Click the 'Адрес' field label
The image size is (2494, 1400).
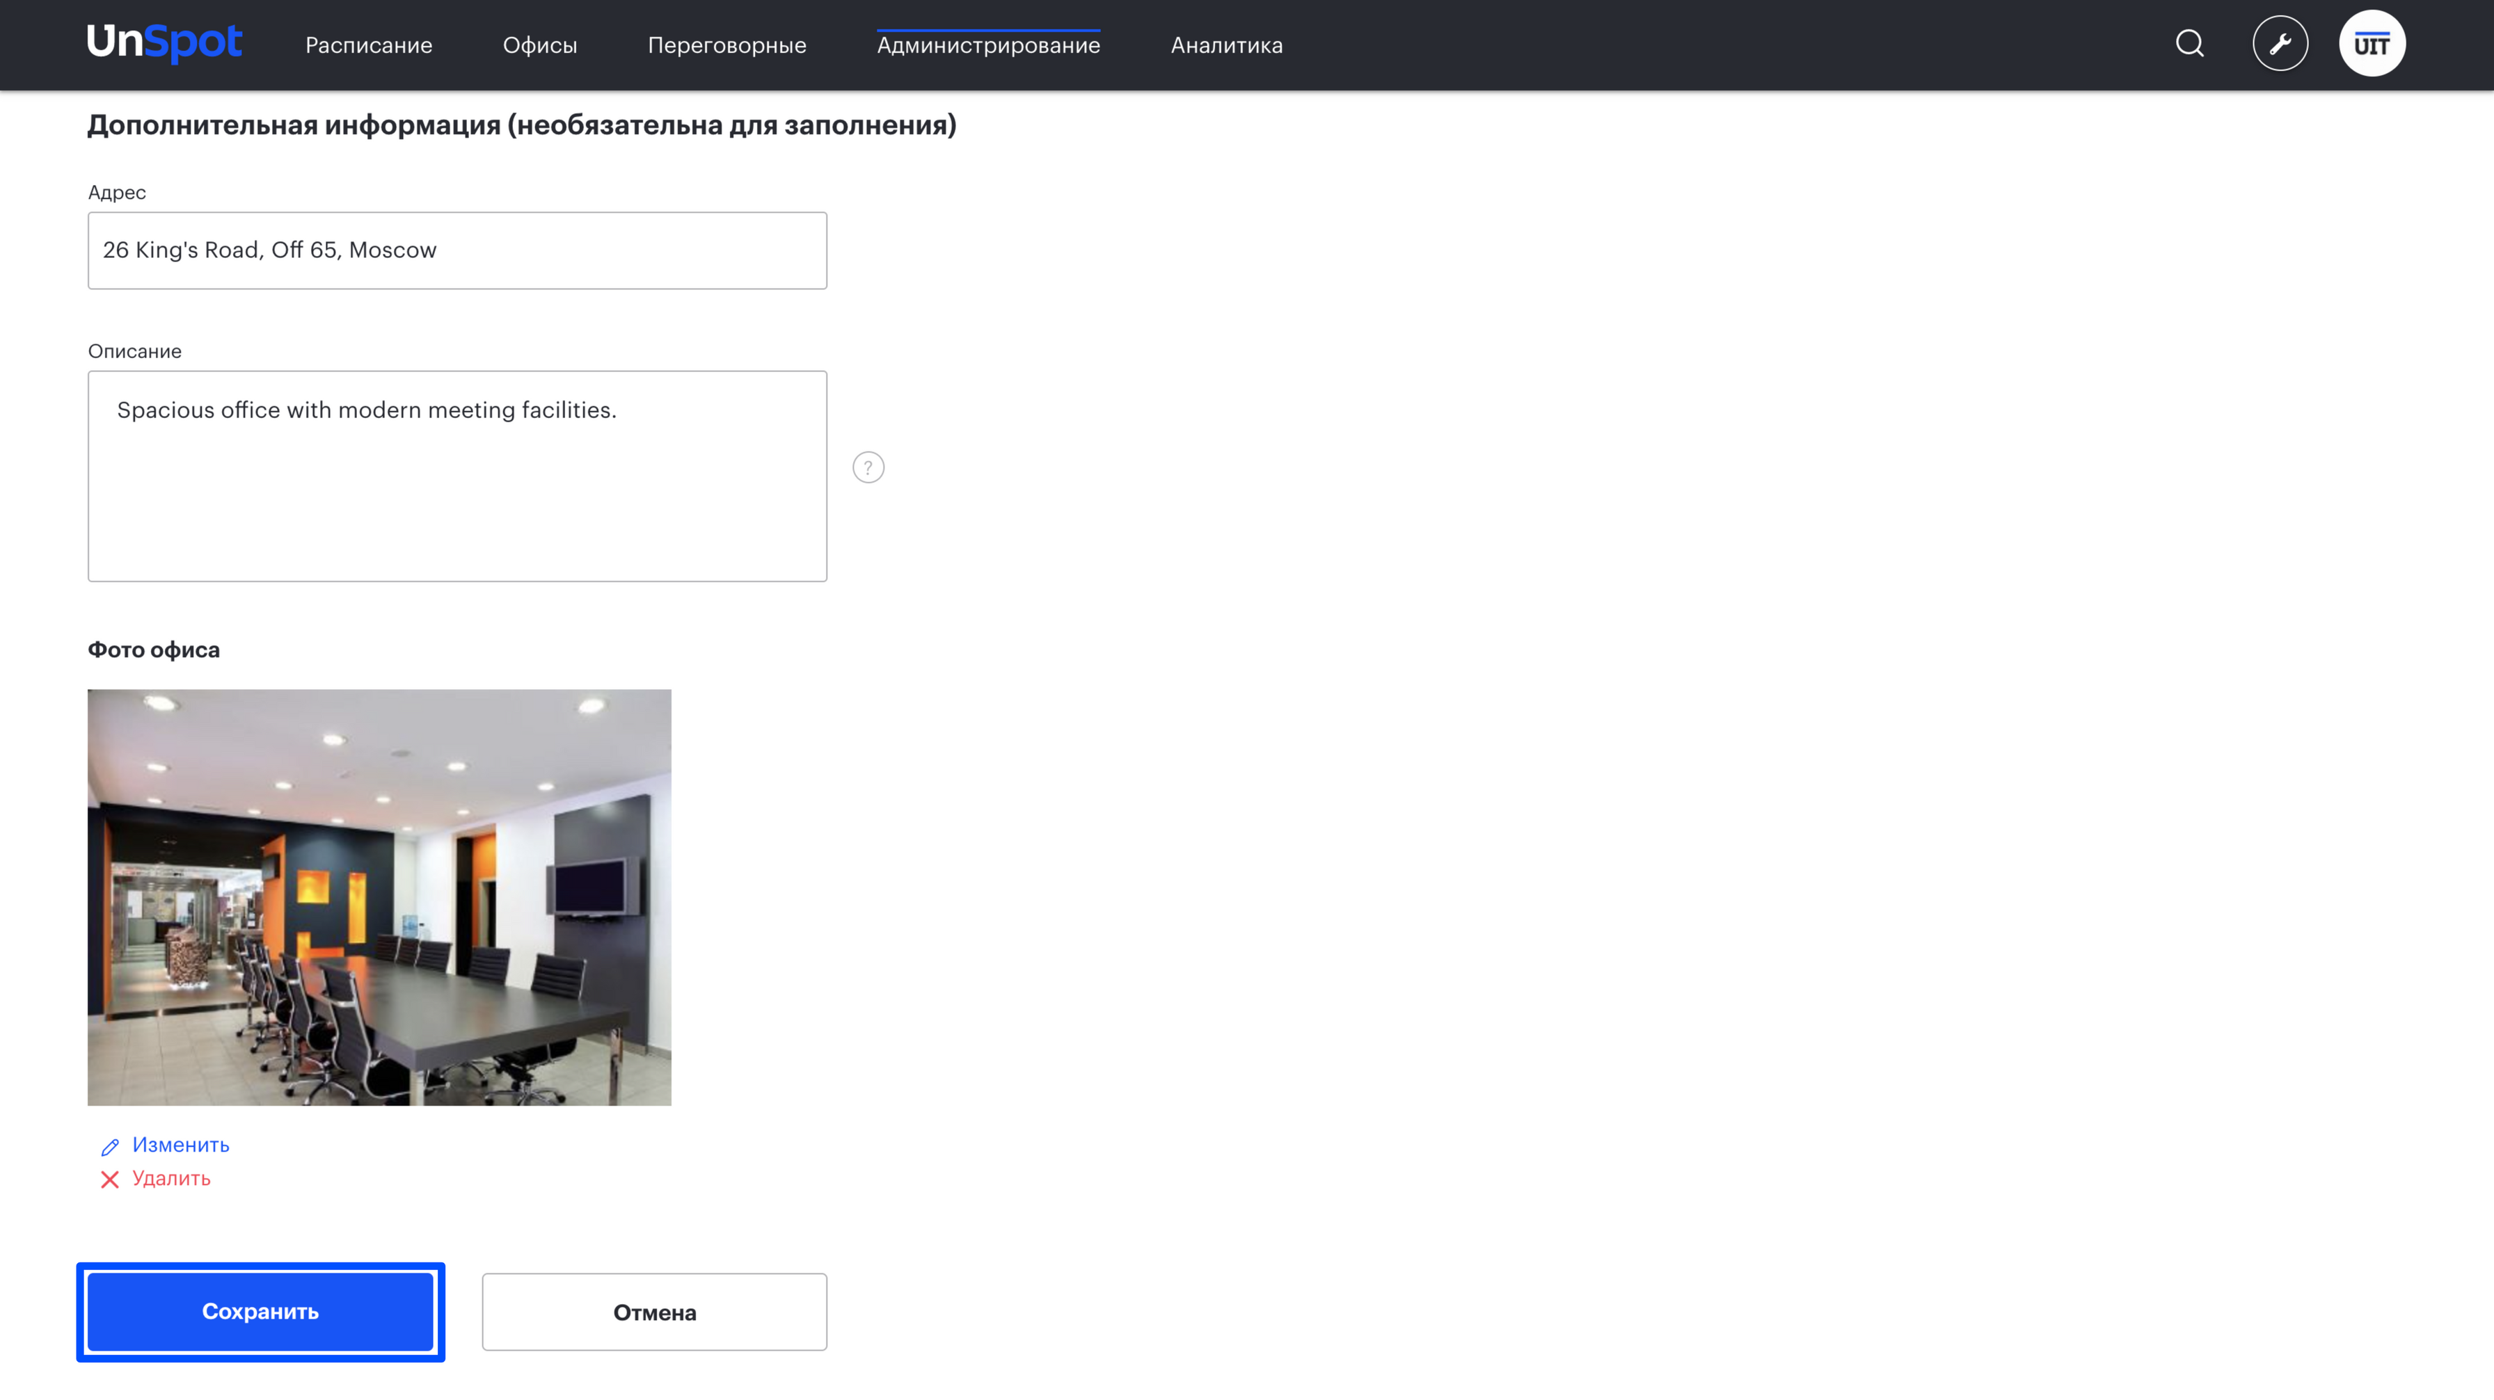click(117, 193)
